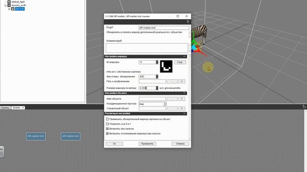The image size is (307, 172).
Task: Toggle enable marker tracking at startup
Action: point(107,134)
